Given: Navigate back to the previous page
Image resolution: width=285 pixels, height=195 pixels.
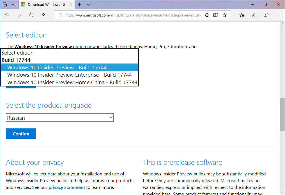Looking at the screenshot, I should tap(7, 15).
